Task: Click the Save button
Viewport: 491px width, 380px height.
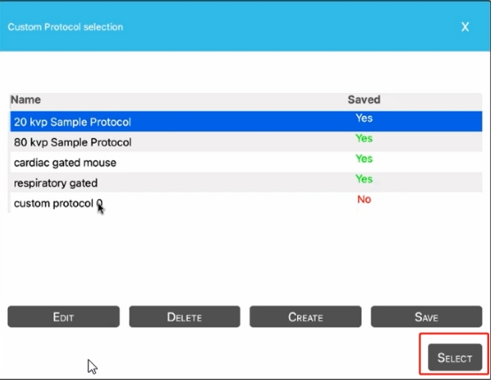Action: [x=426, y=317]
